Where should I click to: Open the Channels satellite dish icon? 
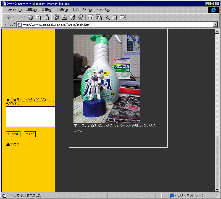pos(80,17)
